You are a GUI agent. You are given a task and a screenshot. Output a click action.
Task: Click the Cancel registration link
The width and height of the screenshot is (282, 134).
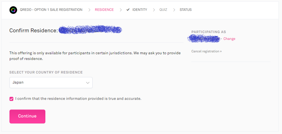206,51
